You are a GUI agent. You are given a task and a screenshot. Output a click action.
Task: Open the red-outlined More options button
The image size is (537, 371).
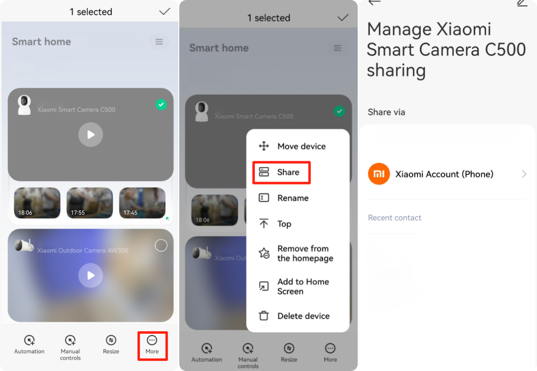pyautogui.click(x=152, y=345)
